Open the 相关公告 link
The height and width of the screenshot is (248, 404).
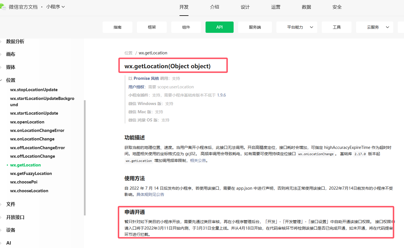click(198, 161)
